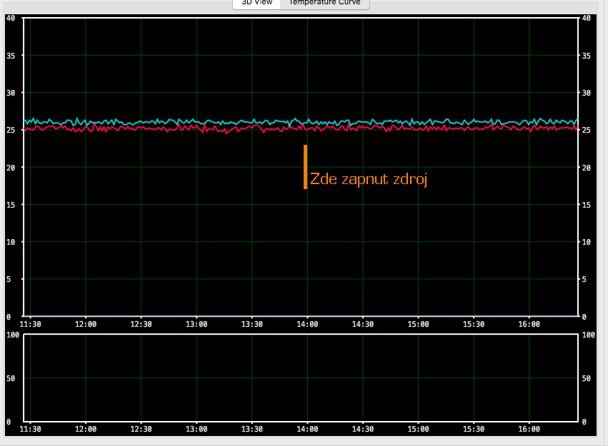The width and height of the screenshot is (608, 446).
Task: Click the 15:00 label on lower chart's time axis
Action: (x=418, y=430)
